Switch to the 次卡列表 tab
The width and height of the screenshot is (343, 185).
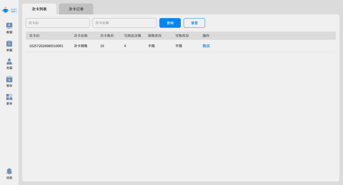tap(39, 9)
